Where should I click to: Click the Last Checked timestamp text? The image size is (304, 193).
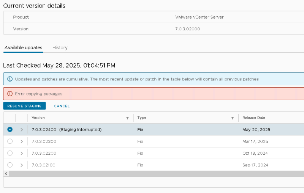[x=59, y=65]
